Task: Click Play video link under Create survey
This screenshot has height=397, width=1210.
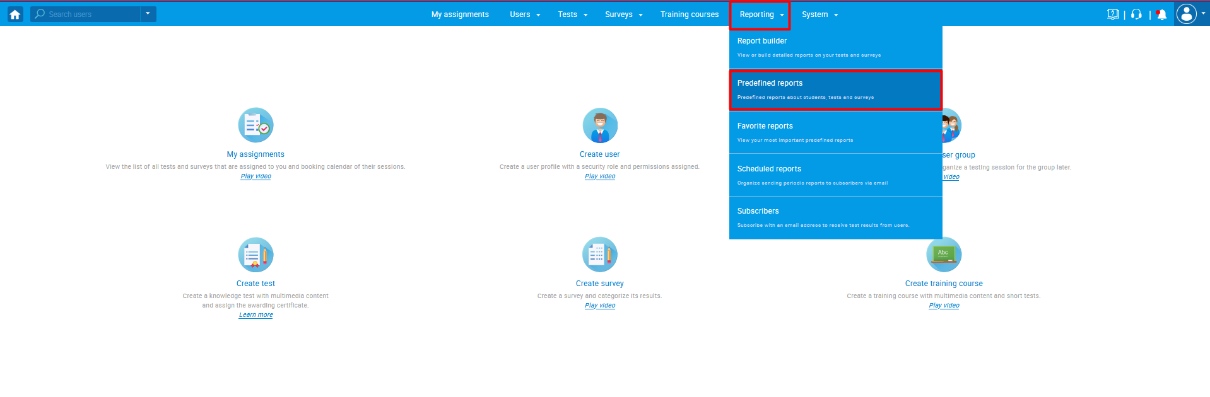Action: (x=599, y=306)
